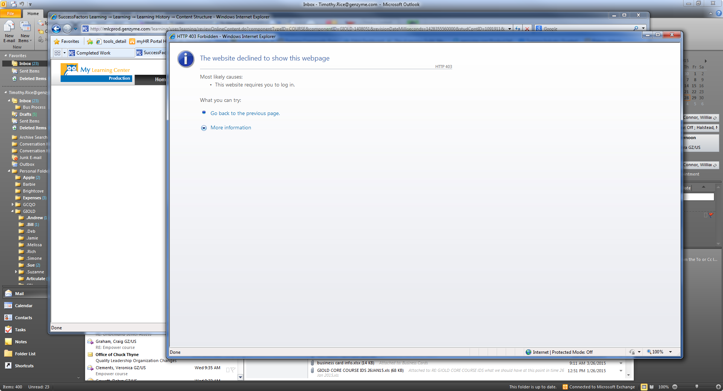Open Favorites star button in IE
This screenshot has width=723, height=391.
pyautogui.click(x=67, y=41)
